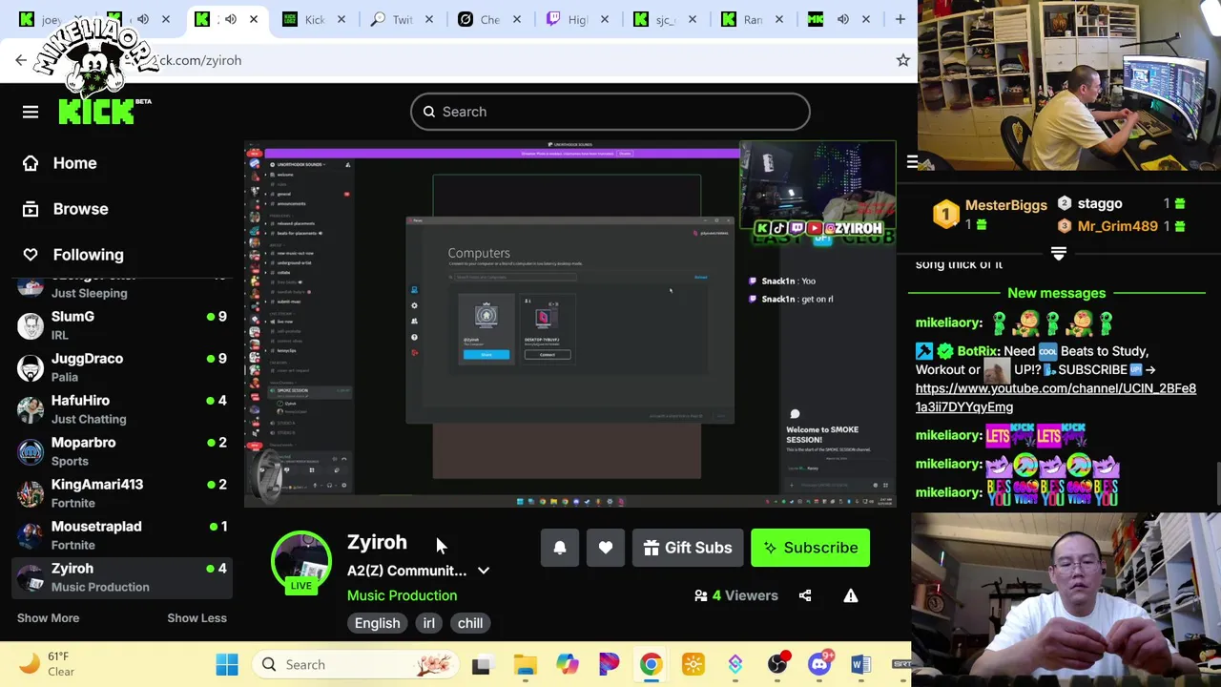Image resolution: width=1221 pixels, height=687 pixels.
Task: Open OBS Studio from the taskbar
Action: 776,664
